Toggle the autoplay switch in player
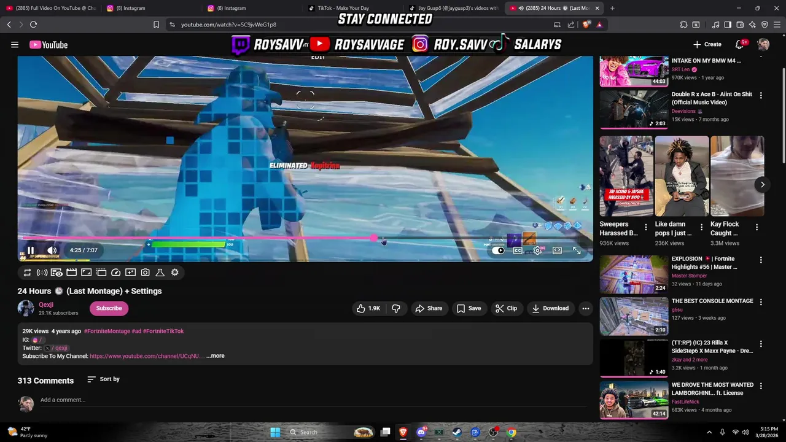The width and height of the screenshot is (786, 442). pos(498,250)
